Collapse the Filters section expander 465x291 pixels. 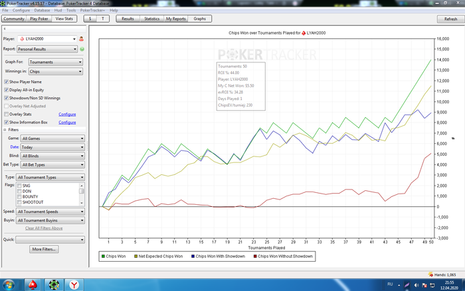coord(5,130)
